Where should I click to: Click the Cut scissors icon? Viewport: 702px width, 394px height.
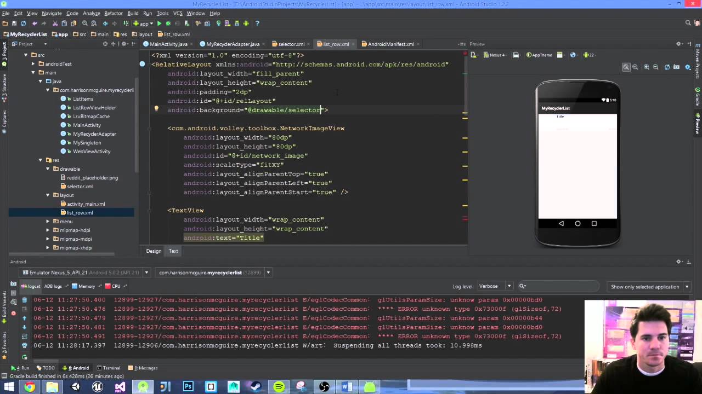point(55,24)
